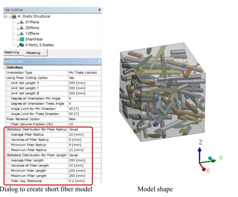
Task: Switch to the Sketching tab
Action: pos(12,52)
